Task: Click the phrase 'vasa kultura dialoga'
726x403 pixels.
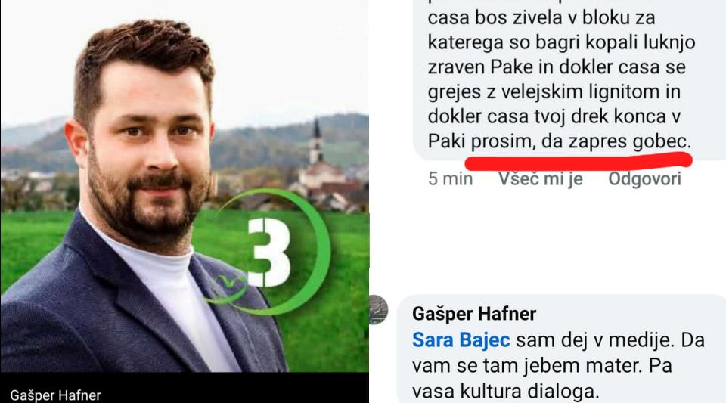Action: pyautogui.click(x=505, y=392)
